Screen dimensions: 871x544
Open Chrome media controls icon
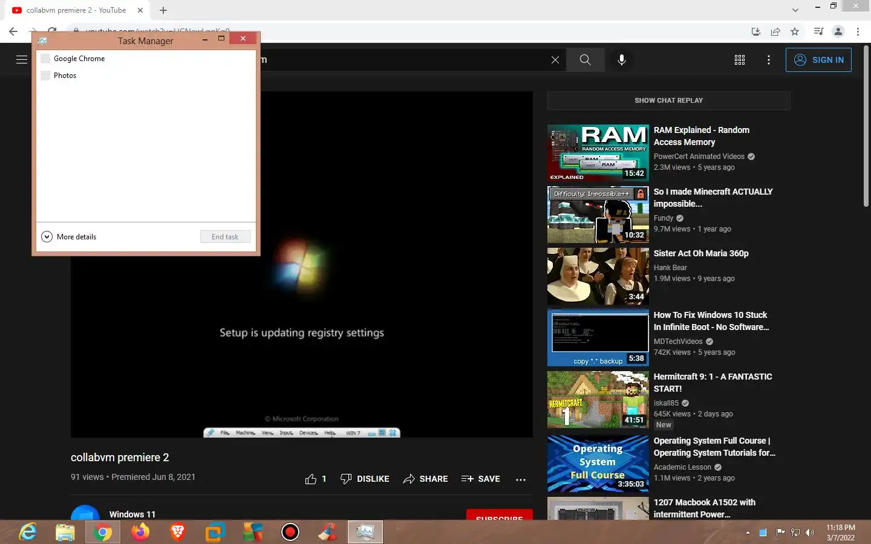pyautogui.click(x=818, y=31)
